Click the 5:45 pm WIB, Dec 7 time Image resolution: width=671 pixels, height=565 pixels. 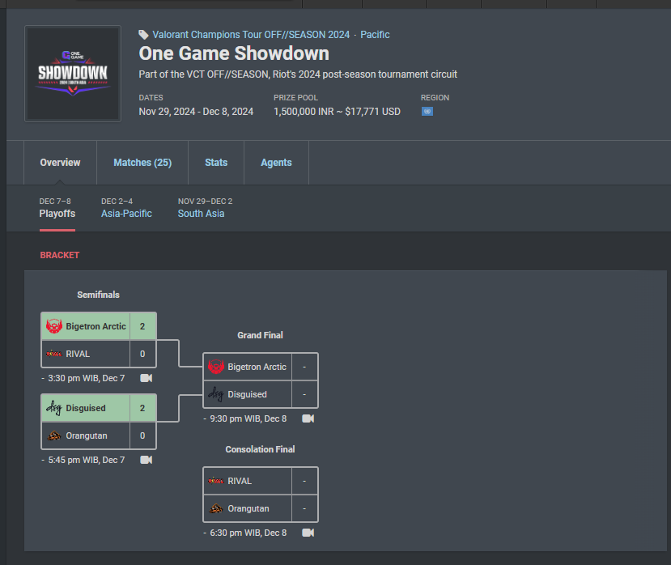pos(87,460)
